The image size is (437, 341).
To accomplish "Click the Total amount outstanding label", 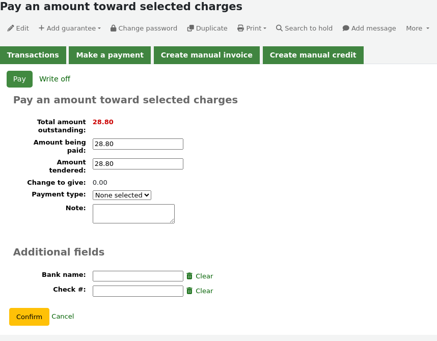I will click(62, 126).
